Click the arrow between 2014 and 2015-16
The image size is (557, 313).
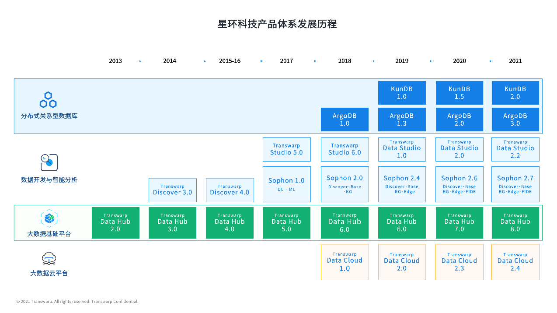coord(205,61)
